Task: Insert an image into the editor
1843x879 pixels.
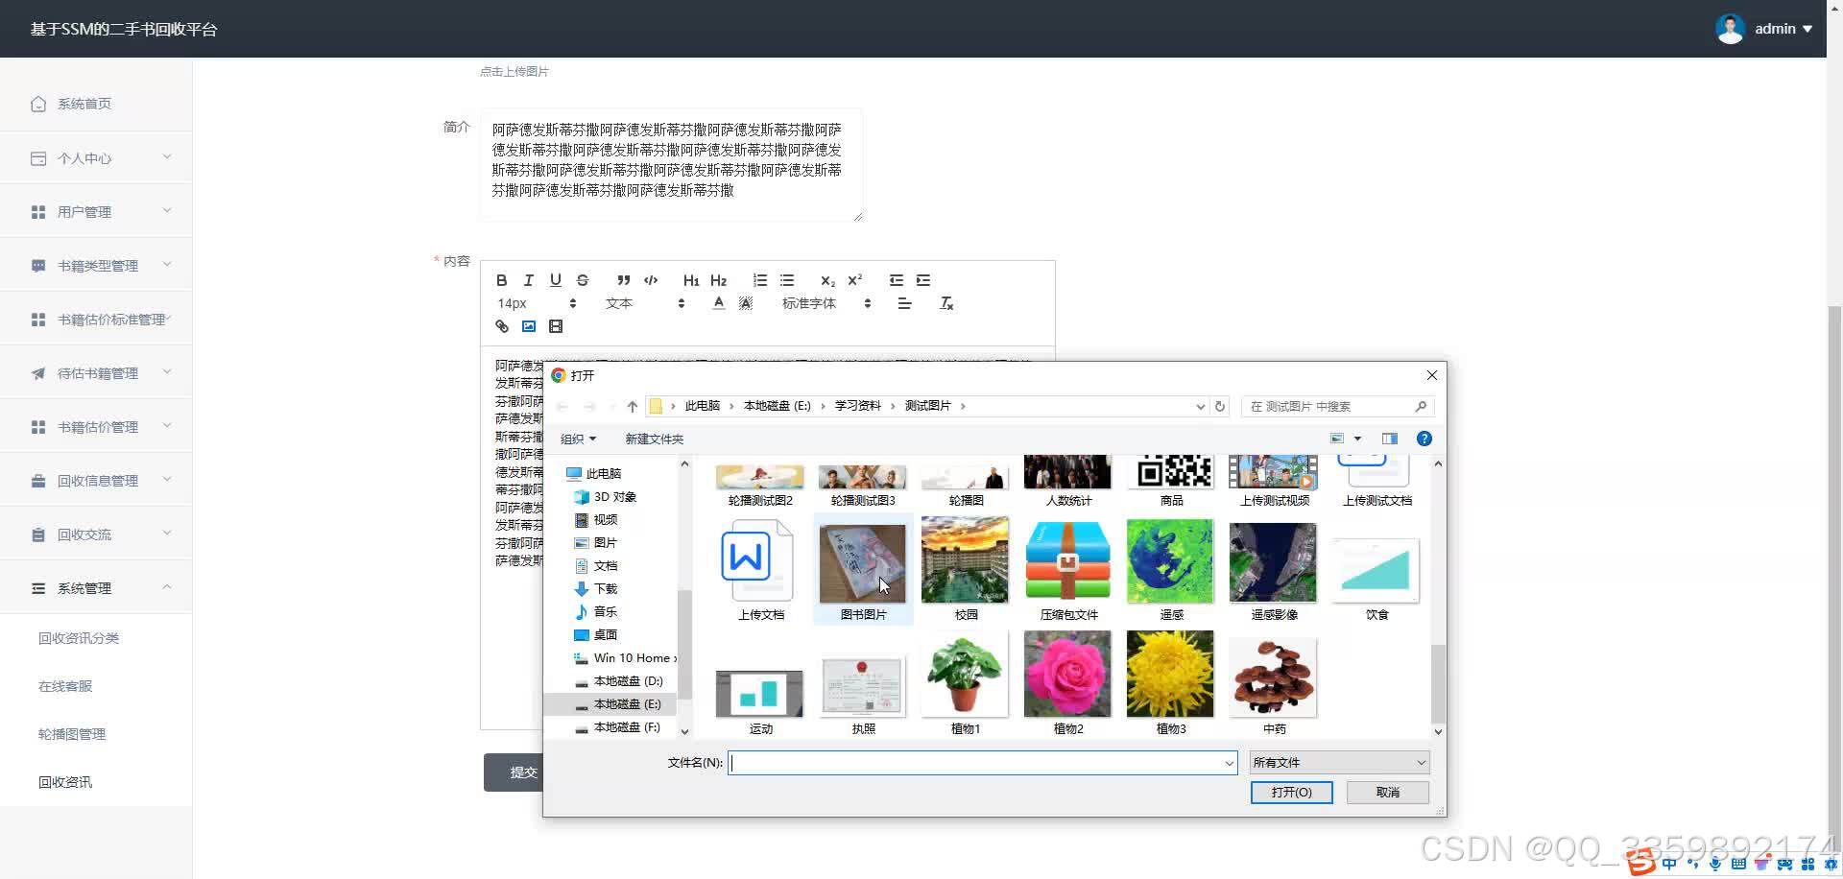Action: pyautogui.click(x=529, y=326)
